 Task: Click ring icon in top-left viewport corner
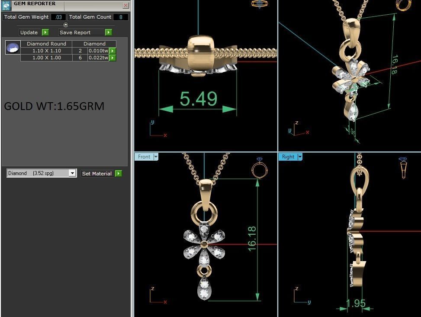pos(259,4)
